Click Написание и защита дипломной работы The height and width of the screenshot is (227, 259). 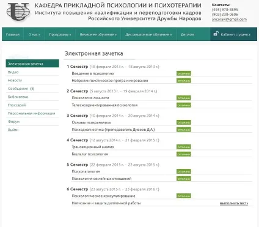tap(106, 203)
